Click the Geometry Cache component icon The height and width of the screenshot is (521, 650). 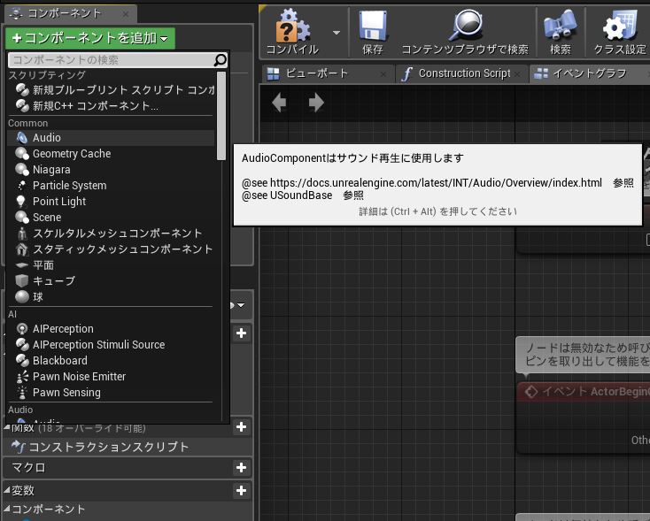tap(21, 154)
